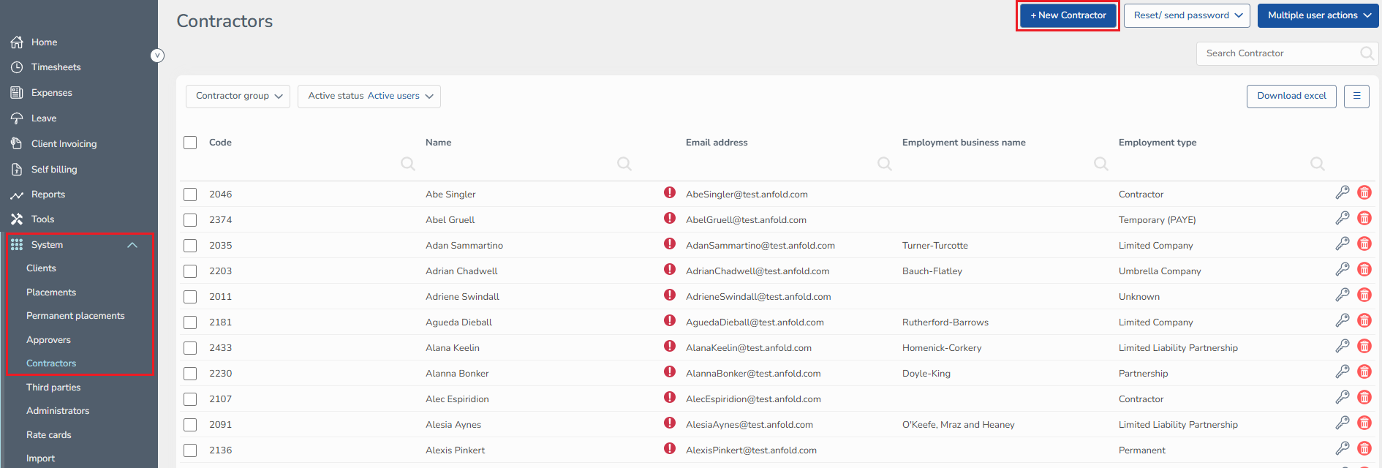Viewport: 1382px width, 468px height.
Task: Collapse the sidebar with the round arrow
Action: point(157,56)
